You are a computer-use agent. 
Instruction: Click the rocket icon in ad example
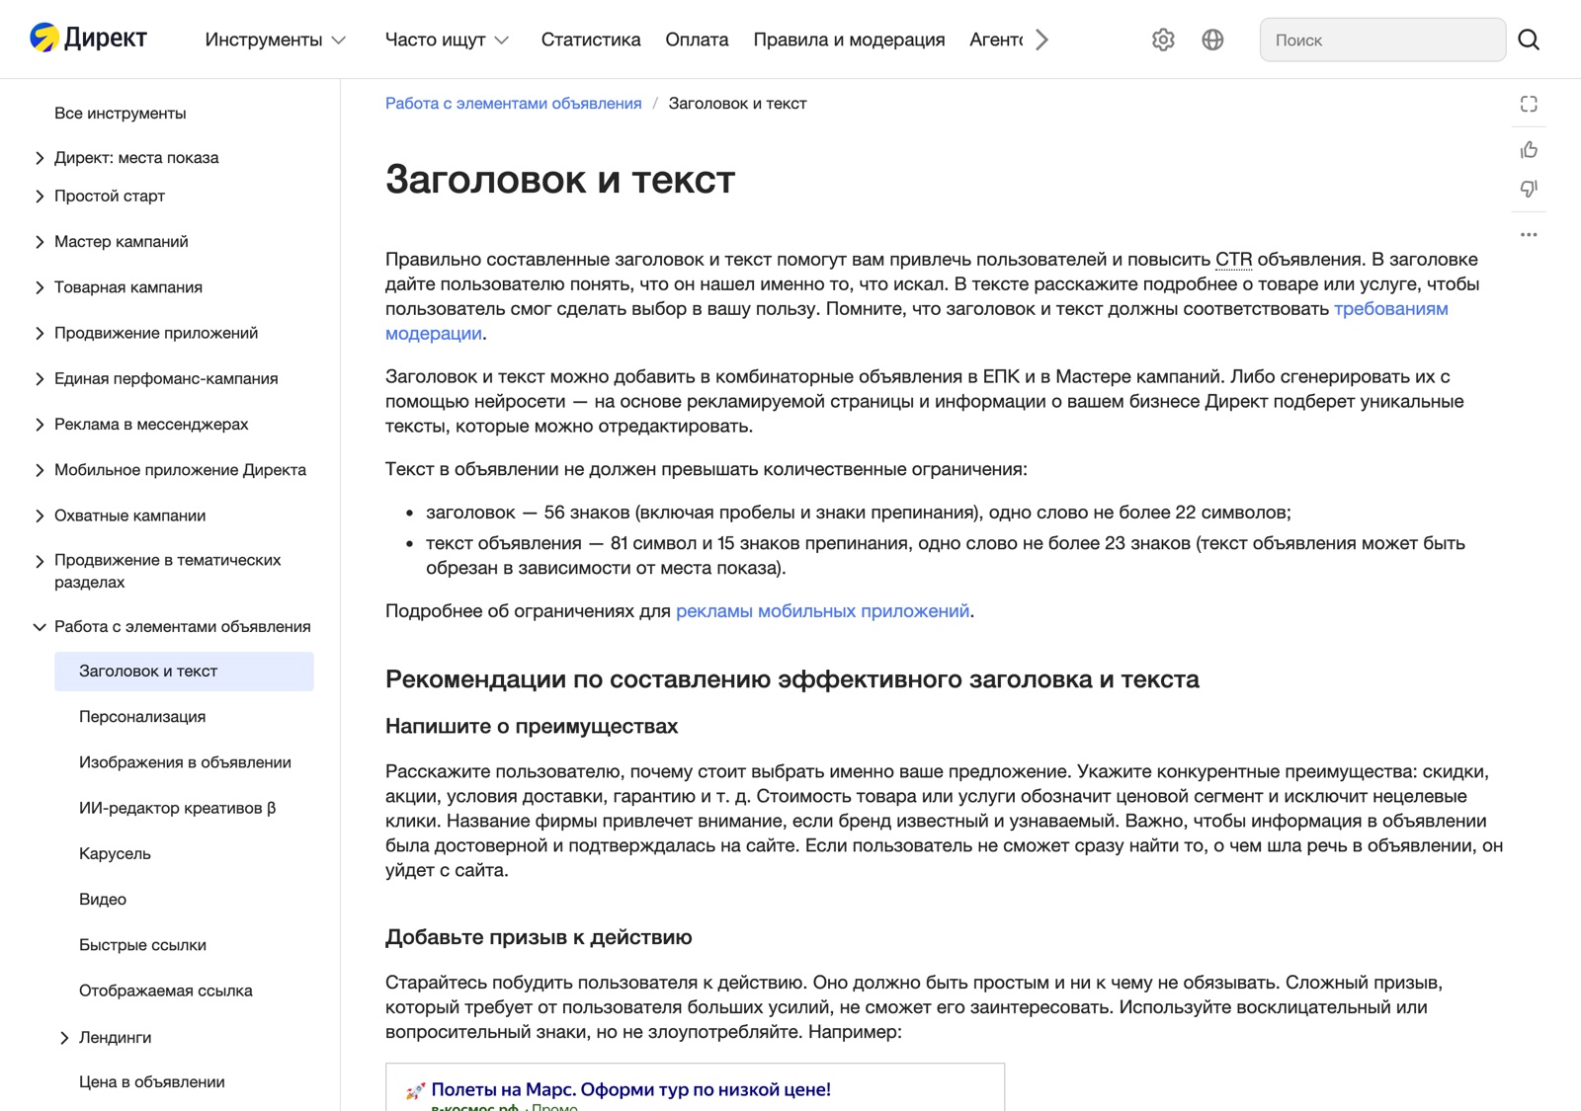coord(415,1090)
